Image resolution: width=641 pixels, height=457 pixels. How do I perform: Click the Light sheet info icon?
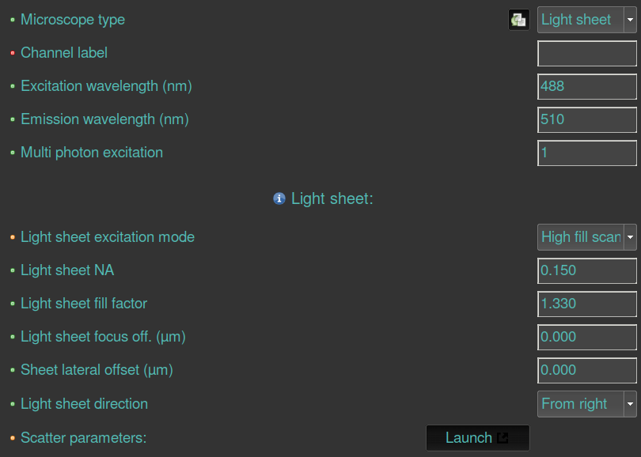[x=279, y=198]
